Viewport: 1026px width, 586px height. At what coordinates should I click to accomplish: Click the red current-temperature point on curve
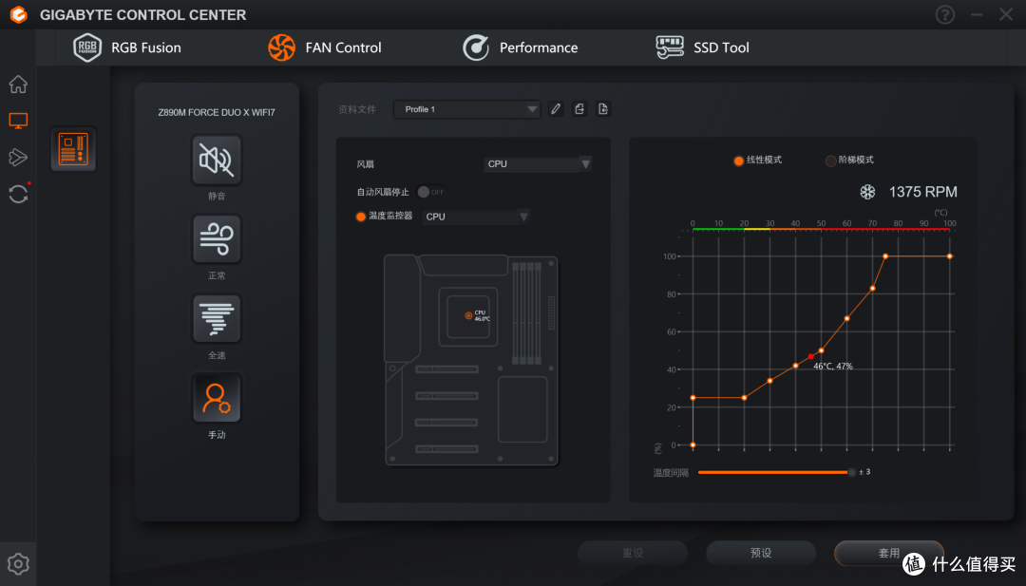click(x=811, y=356)
